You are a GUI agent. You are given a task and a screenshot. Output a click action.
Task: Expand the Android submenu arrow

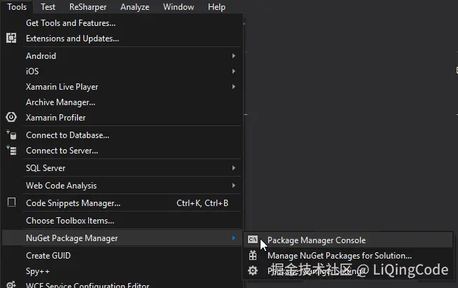234,55
